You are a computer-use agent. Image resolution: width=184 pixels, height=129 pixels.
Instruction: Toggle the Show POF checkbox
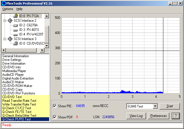[x=55, y=117]
